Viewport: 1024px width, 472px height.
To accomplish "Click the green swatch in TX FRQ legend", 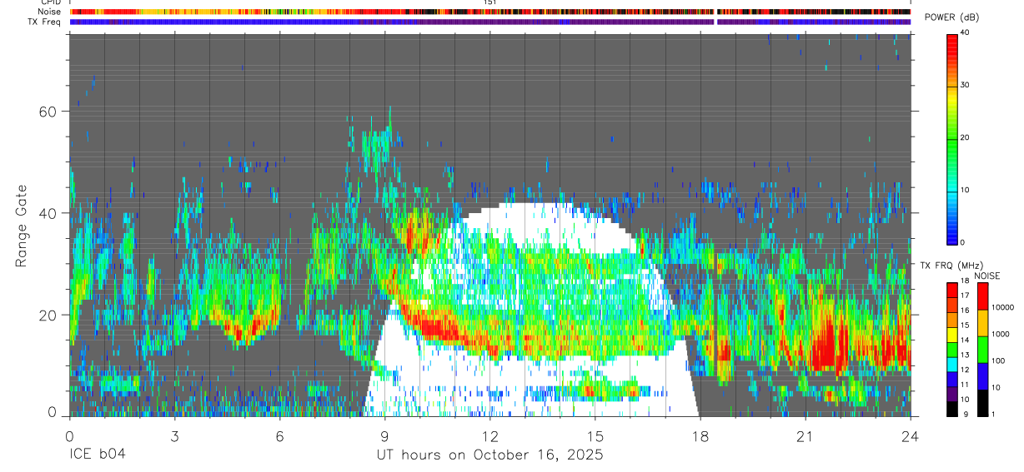I will tap(952, 350).
